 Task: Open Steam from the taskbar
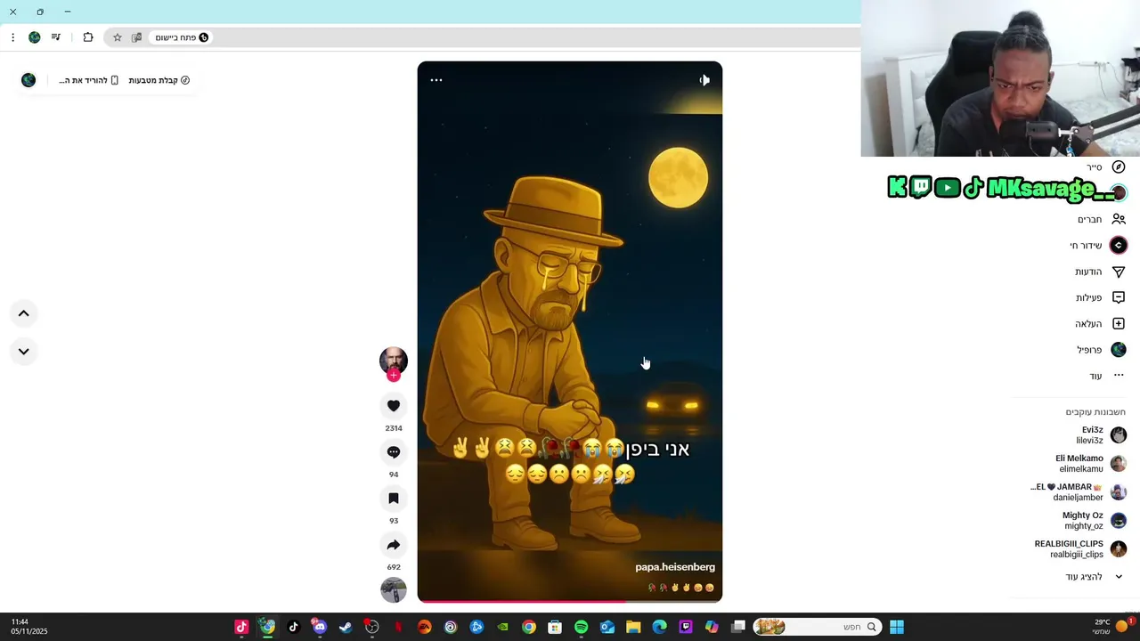pyautogui.click(x=346, y=628)
